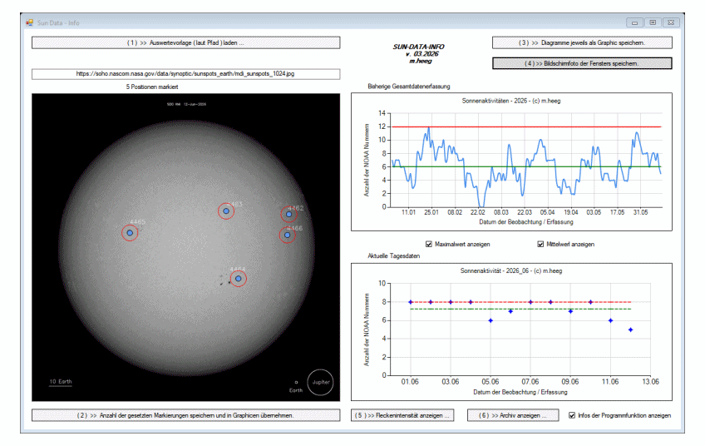Disable Infos der Programmfunktion anzeigen
This screenshot has height=446, width=705.
[572, 415]
